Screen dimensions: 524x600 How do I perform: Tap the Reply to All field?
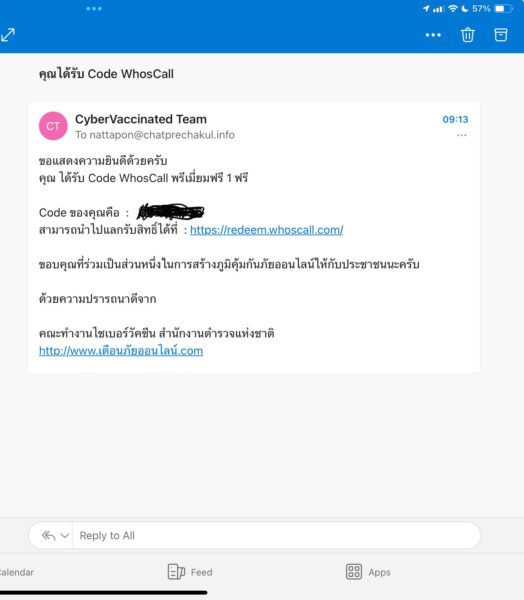[x=276, y=535]
